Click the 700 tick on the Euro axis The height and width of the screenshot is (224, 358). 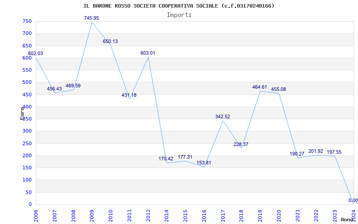[27, 34]
